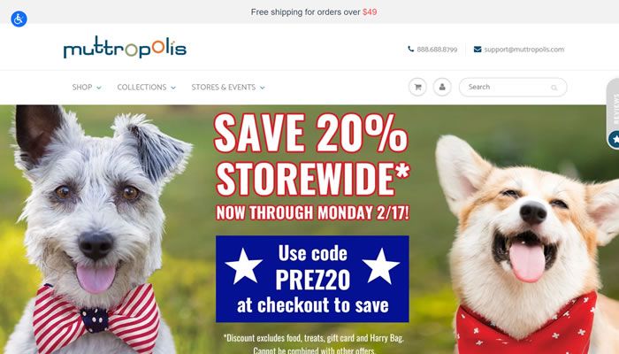619x354 pixels.
Task: Email support@muttropolis.com link
Action: [523, 50]
